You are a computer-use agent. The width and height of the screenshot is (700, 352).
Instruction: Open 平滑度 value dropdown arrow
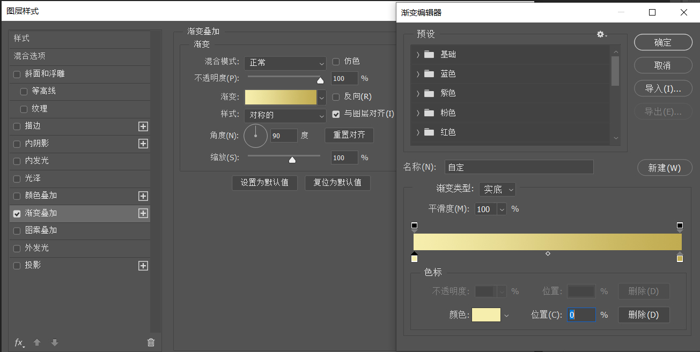click(502, 209)
